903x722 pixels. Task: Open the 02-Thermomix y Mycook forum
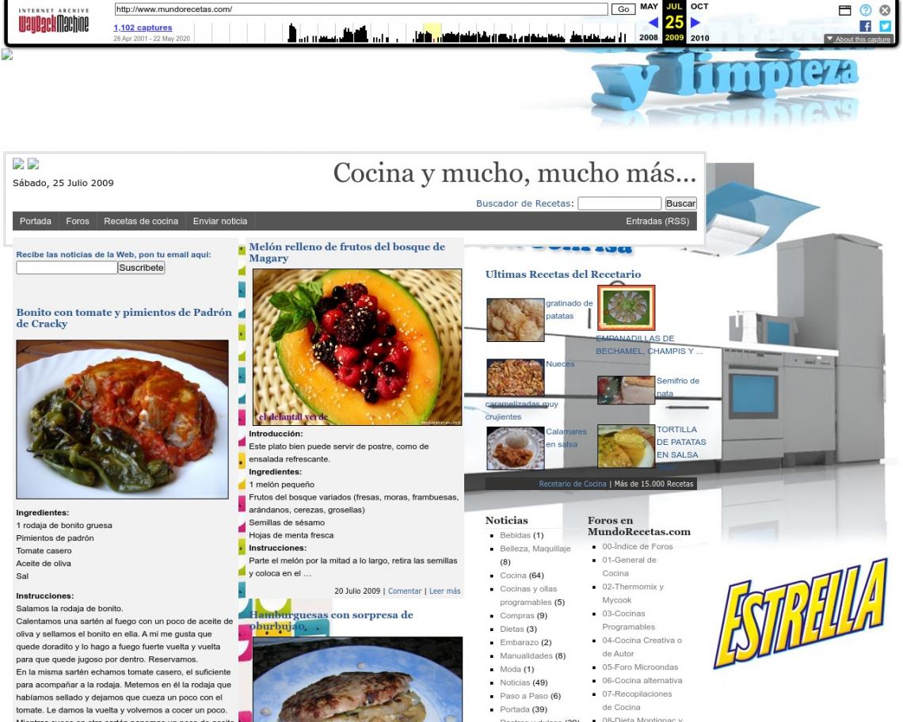(x=633, y=593)
